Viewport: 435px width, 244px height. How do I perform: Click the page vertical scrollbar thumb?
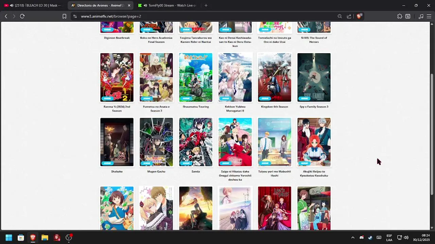(432, 134)
